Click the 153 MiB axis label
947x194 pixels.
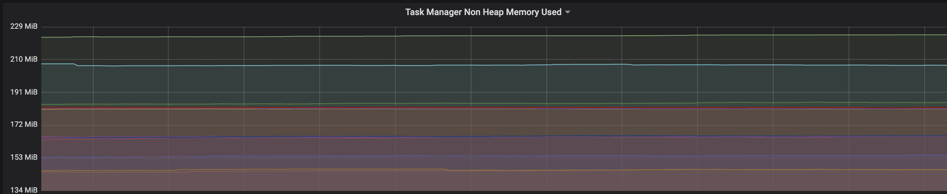[24, 157]
